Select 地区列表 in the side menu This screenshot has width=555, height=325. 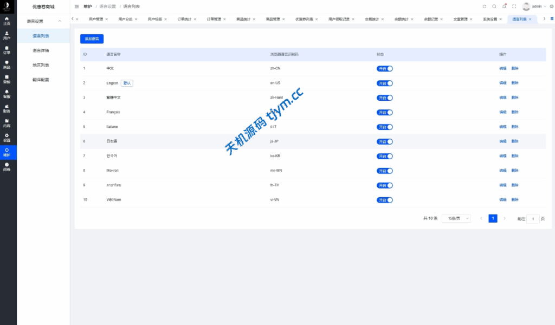point(41,65)
